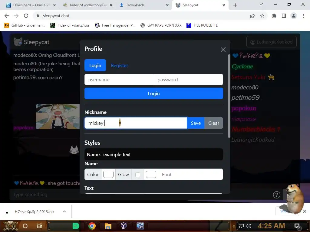Open the LethargicKodkod profile button
Screen dimensions: 310x232
(272, 42)
